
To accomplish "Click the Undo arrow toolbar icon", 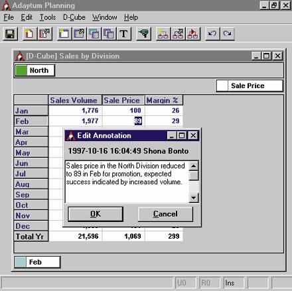I will (x=212, y=34).
